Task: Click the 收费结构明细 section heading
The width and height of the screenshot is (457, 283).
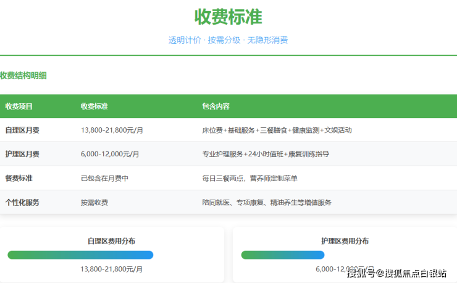Action: click(23, 76)
